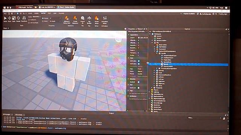
Task: Switch to the VIEW ribbon tab
Action: (x=55, y=13)
